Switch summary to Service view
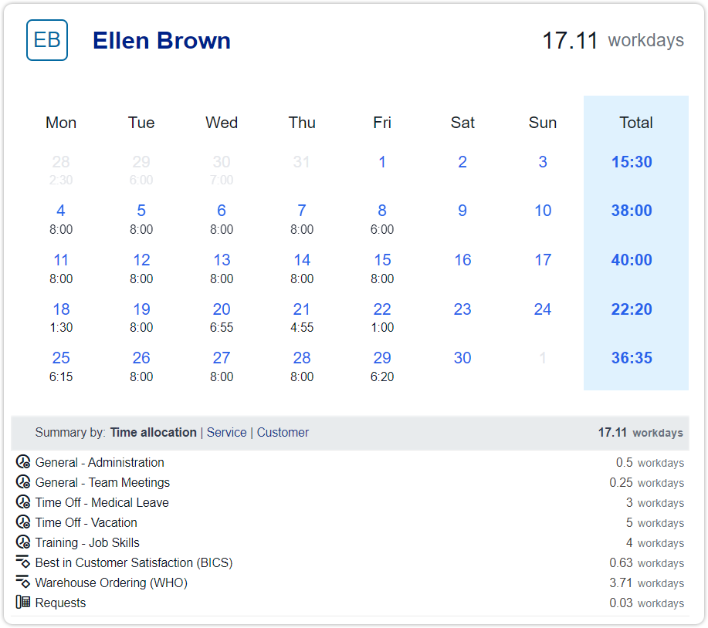The width and height of the screenshot is (708, 628). click(227, 432)
